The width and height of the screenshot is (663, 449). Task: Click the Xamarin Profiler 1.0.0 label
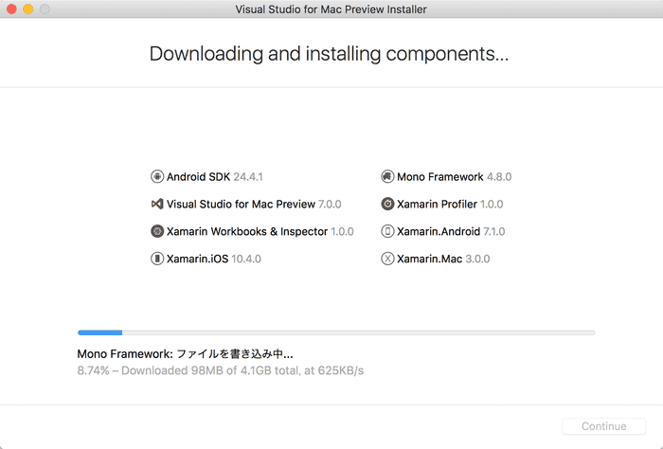point(449,204)
